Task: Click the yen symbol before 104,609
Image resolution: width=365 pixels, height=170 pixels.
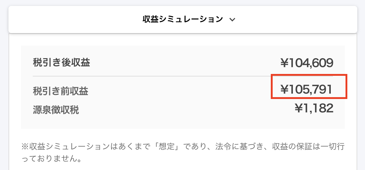Action: pyautogui.click(x=285, y=63)
